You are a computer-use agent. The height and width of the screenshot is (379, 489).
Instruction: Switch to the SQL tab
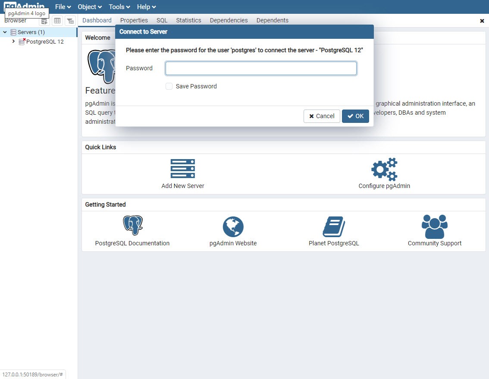pyautogui.click(x=162, y=20)
